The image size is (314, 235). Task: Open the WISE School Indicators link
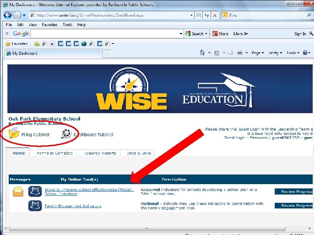[89, 191]
